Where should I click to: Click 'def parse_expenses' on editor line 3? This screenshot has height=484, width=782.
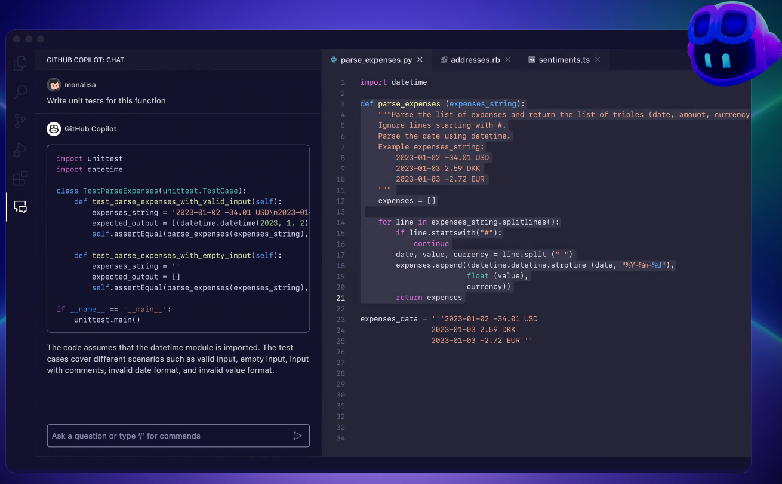coord(401,103)
